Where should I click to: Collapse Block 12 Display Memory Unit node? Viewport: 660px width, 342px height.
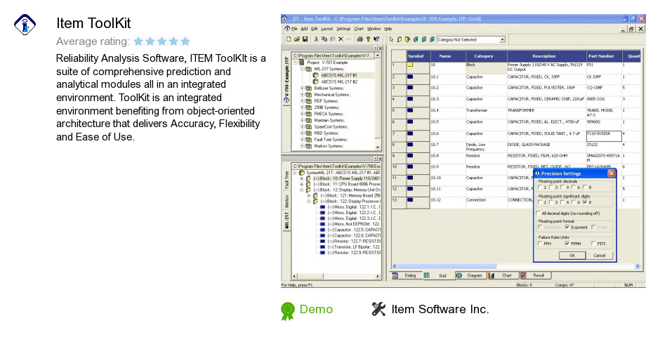click(x=301, y=190)
